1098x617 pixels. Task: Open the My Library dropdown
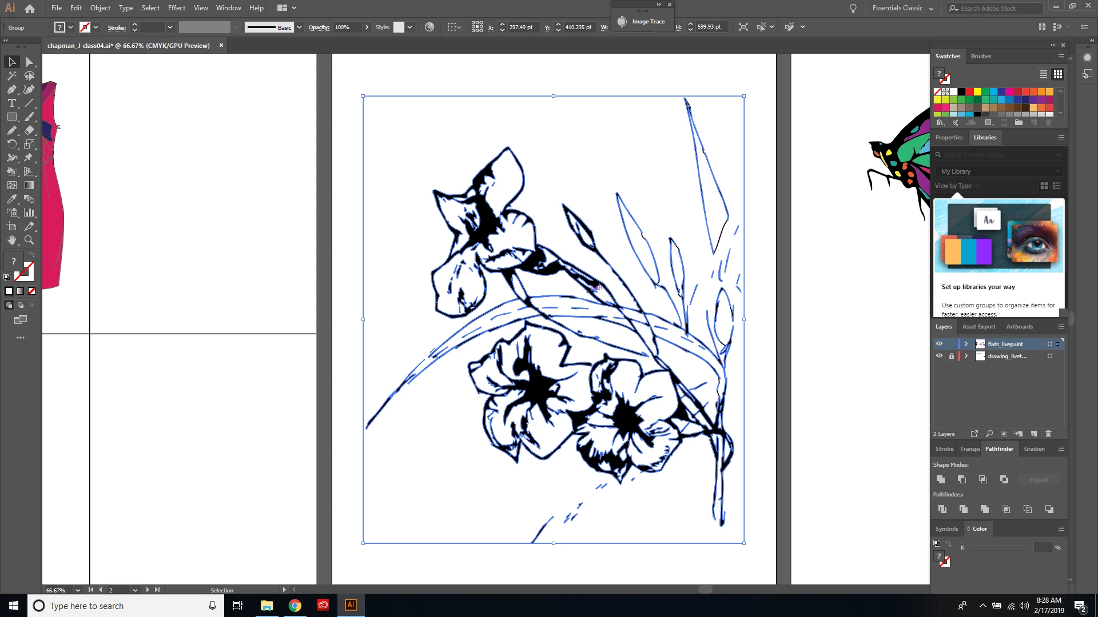coord(1000,171)
